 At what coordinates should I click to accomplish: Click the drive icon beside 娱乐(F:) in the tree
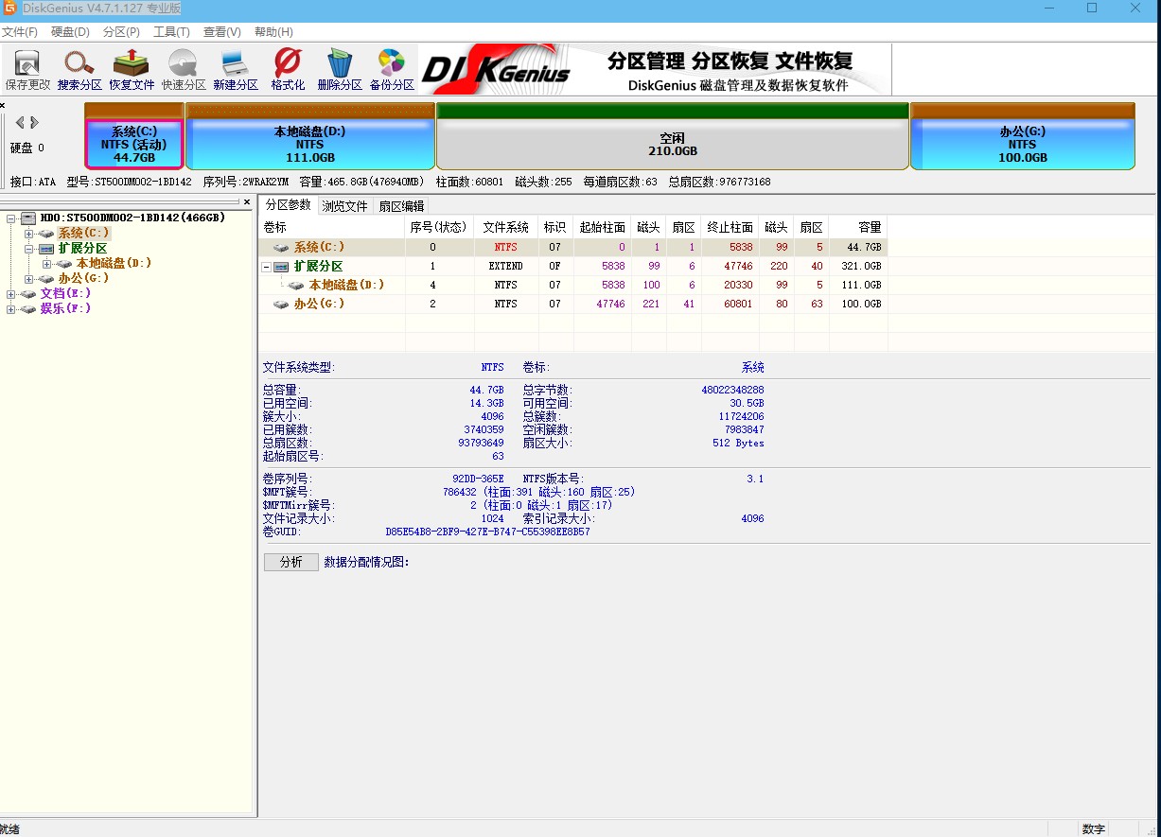click(x=28, y=308)
